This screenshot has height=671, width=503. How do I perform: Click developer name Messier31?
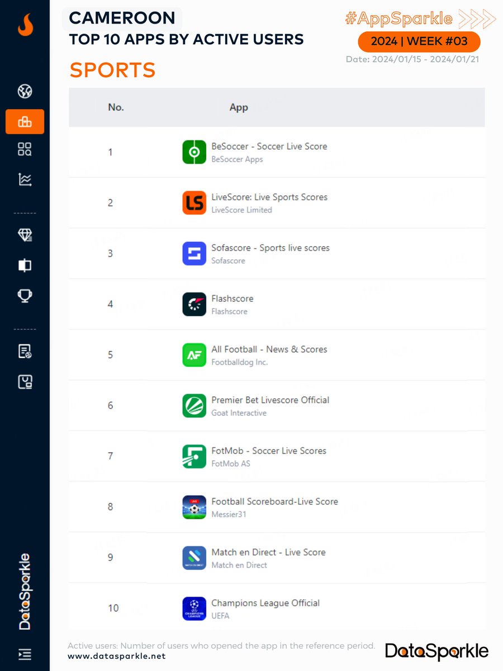coord(229,514)
